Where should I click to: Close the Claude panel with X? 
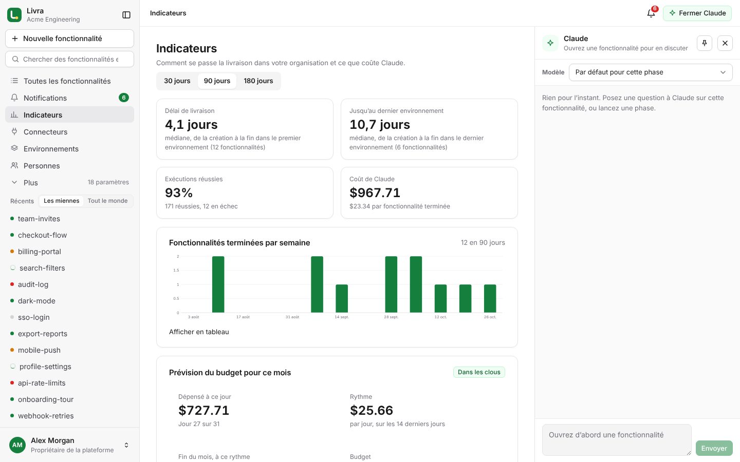725,43
